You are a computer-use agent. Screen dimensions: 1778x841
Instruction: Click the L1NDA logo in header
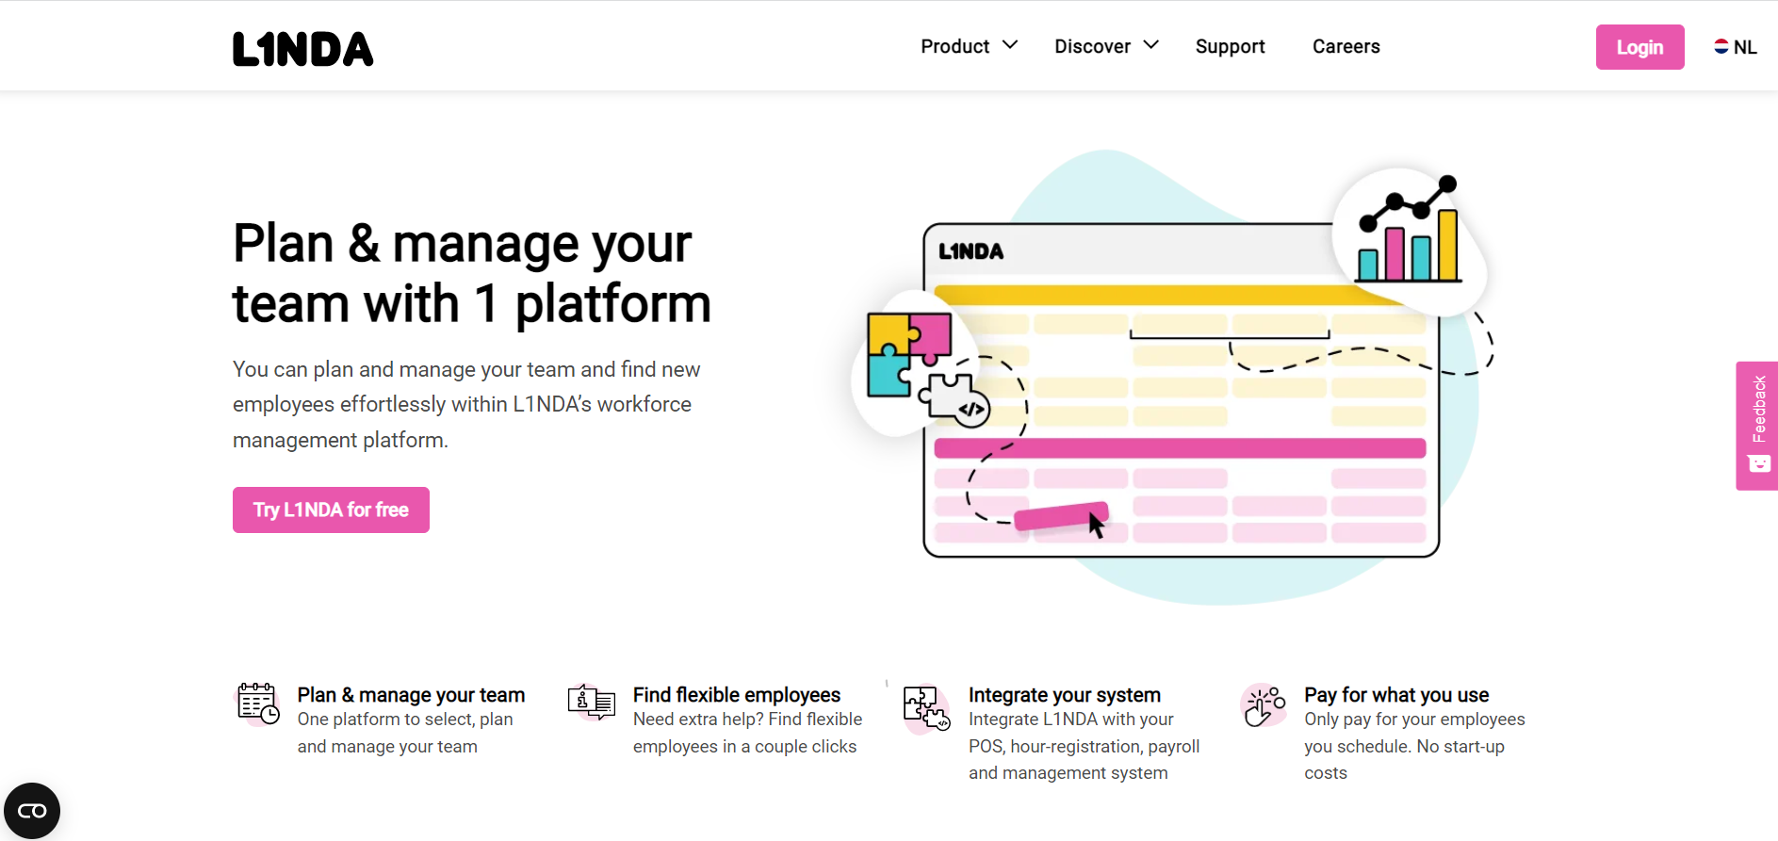tap(302, 49)
